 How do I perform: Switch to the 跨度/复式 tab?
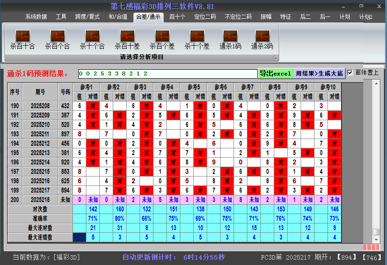(x=87, y=17)
